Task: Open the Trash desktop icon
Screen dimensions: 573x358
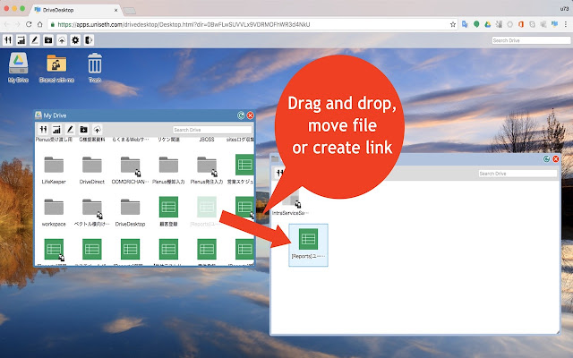Action: (95, 67)
